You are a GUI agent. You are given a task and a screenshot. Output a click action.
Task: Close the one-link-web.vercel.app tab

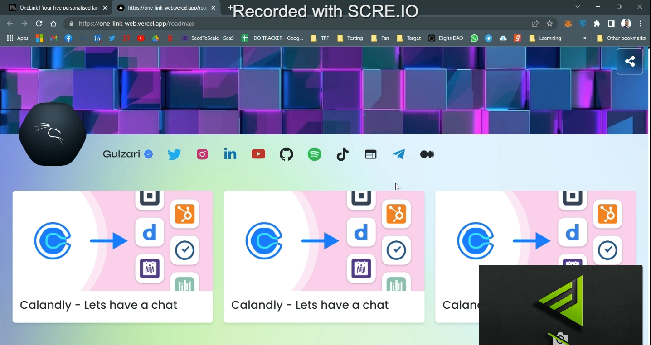point(213,8)
